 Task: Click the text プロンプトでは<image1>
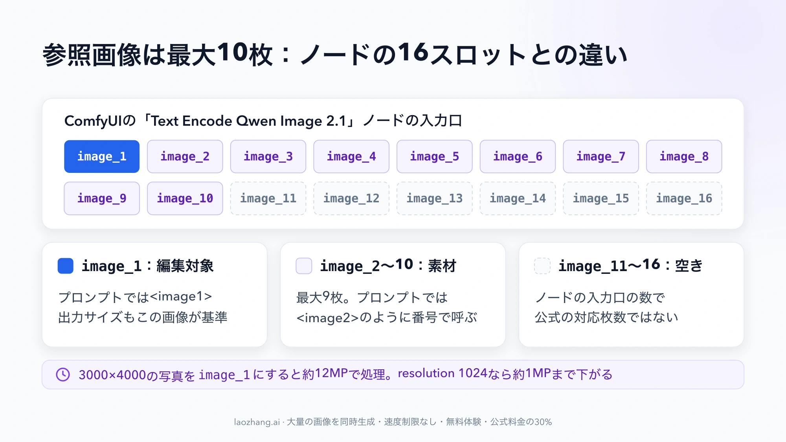click(x=135, y=297)
